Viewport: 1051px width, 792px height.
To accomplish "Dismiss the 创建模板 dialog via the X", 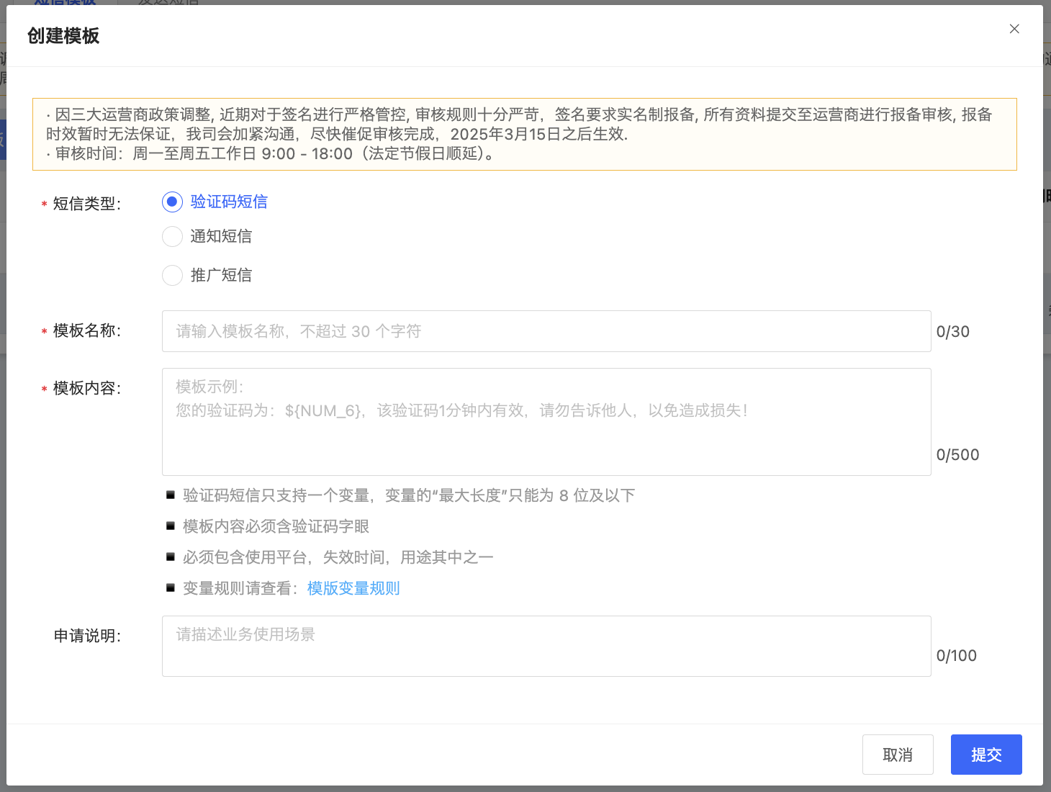I will pyautogui.click(x=1014, y=29).
